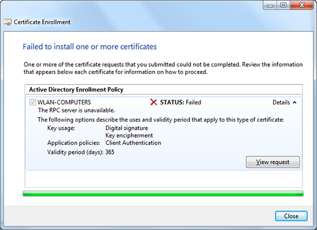Click the 'STATUS: Failed' text
317x230 pixels.
point(180,102)
